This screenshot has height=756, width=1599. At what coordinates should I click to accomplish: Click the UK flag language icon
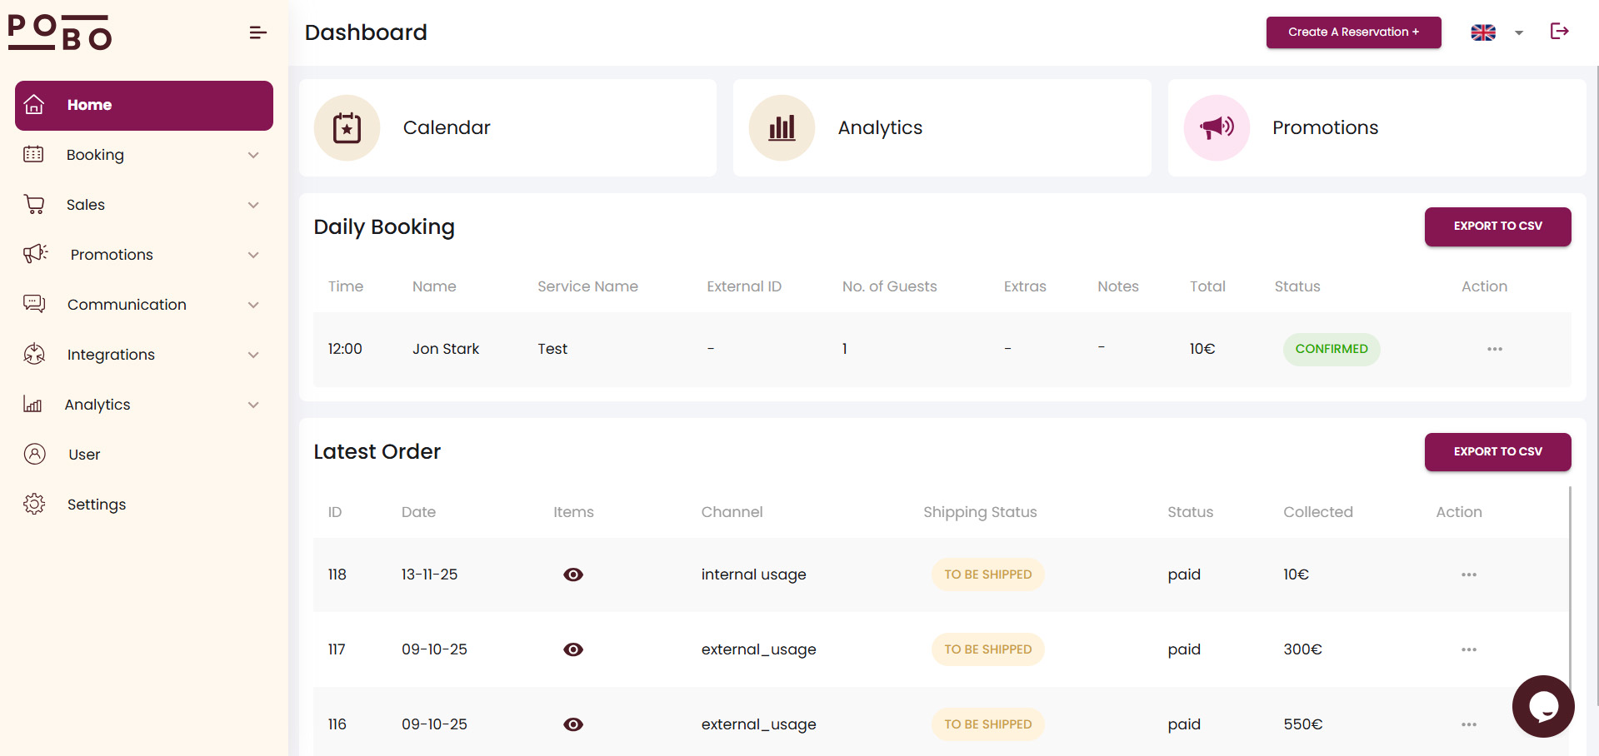(x=1483, y=32)
